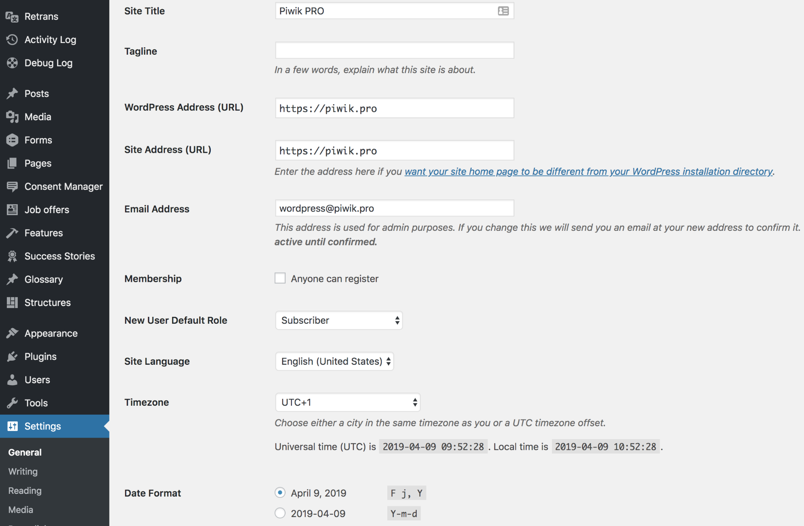Image resolution: width=804 pixels, height=526 pixels.
Task: Click the autofill icon in Site Title field
Action: (503, 11)
